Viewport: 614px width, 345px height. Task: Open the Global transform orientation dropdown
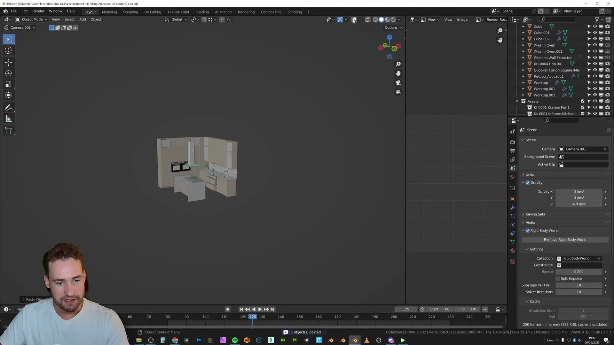tap(176, 19)
